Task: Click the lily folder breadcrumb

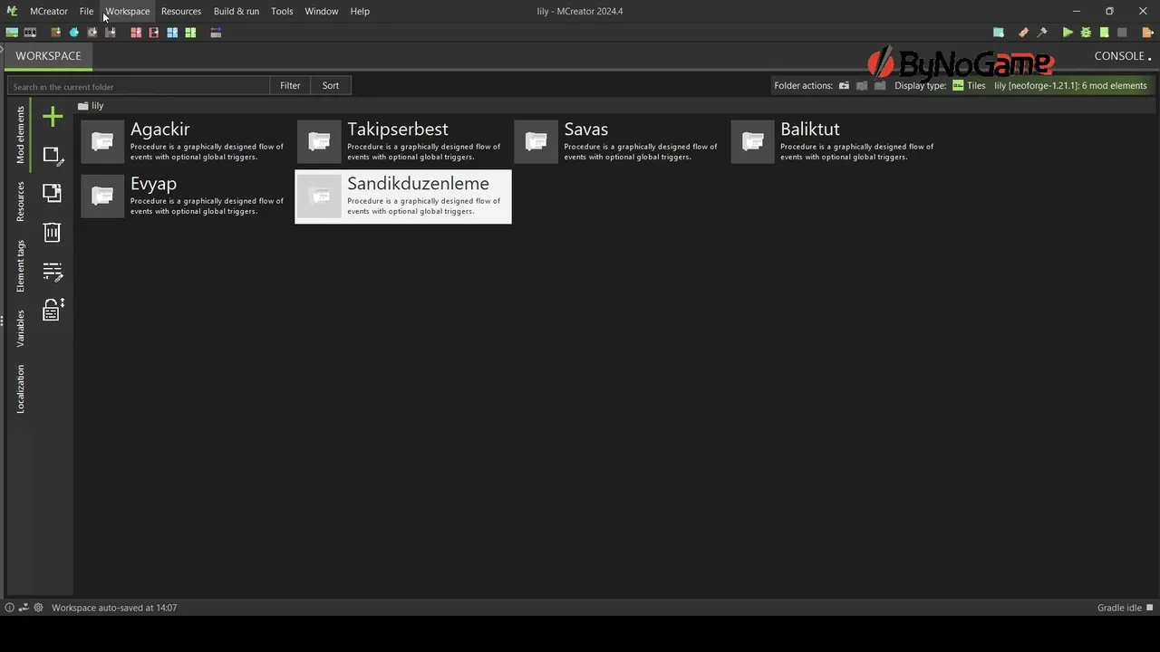Action: 92,106
